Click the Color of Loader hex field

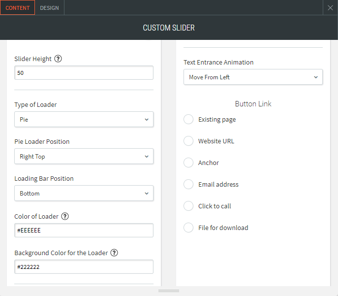[x=84, y=230]
